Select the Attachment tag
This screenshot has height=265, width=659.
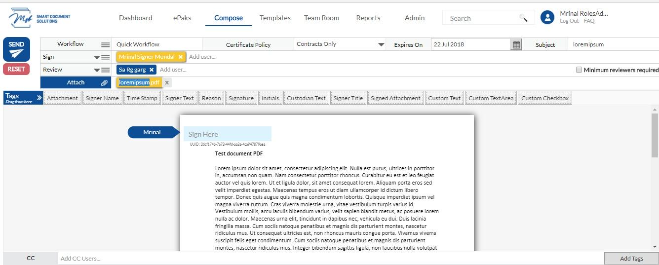click(x=62, y=98)
